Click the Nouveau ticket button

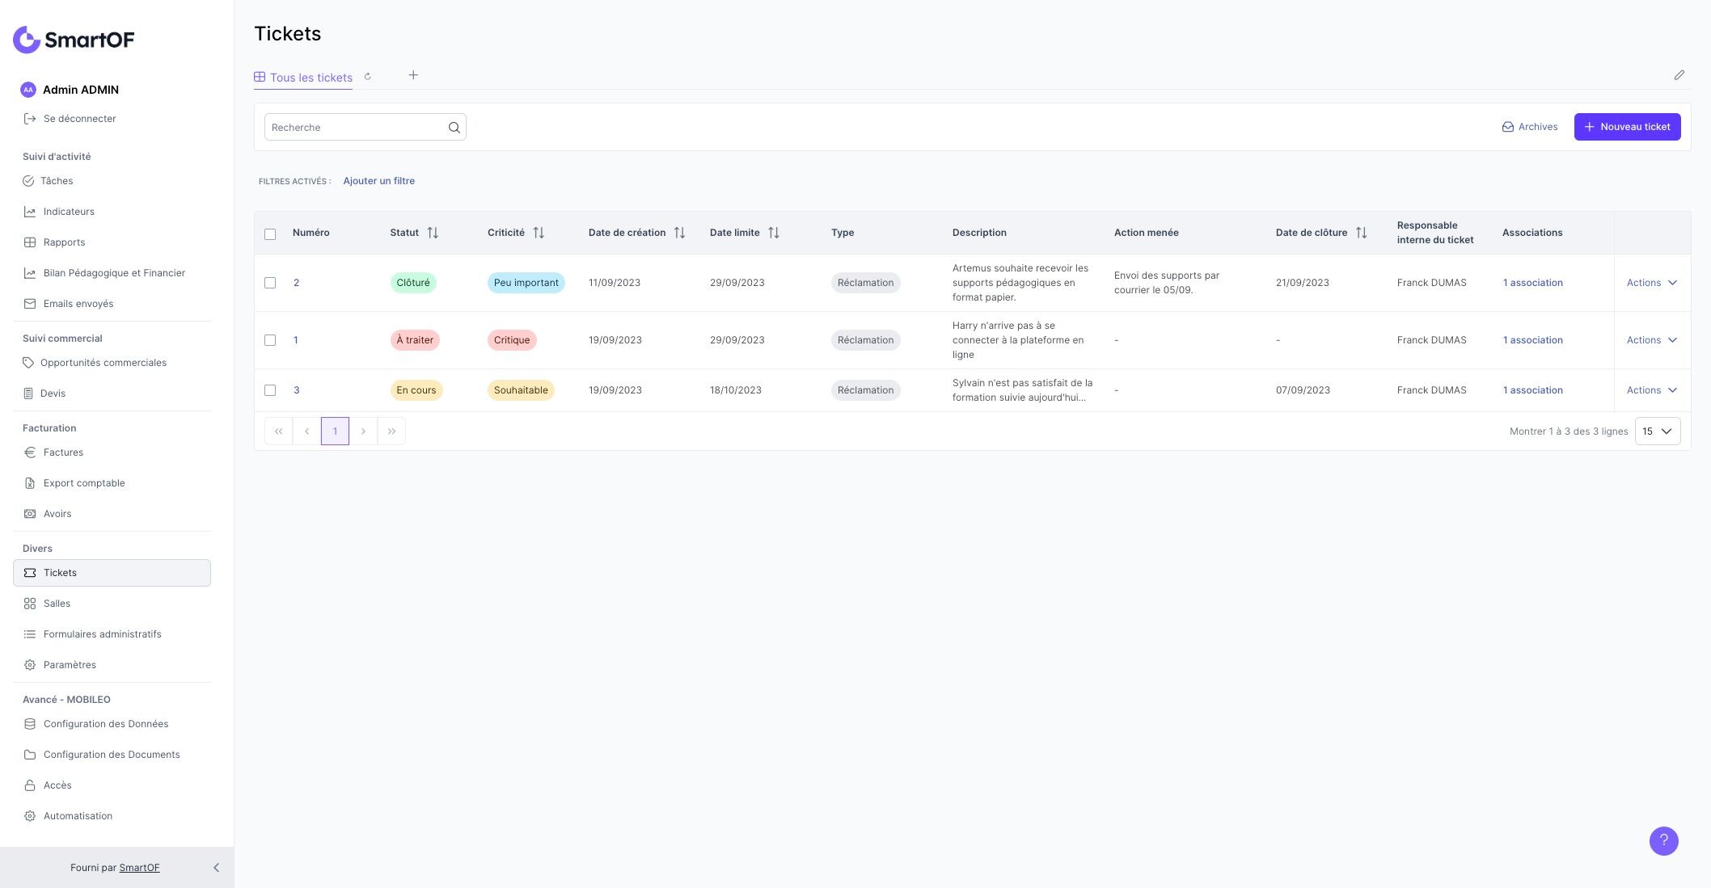(x=1627, y=127)
